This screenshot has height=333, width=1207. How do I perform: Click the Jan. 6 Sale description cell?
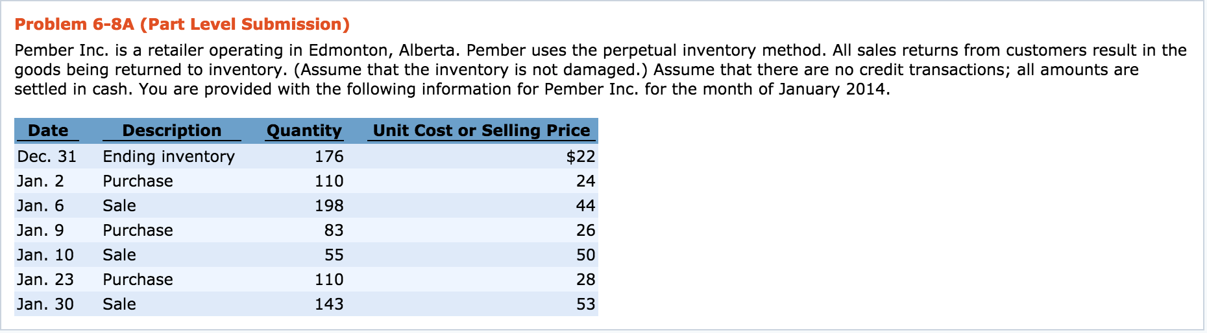[x=119, y=206]
